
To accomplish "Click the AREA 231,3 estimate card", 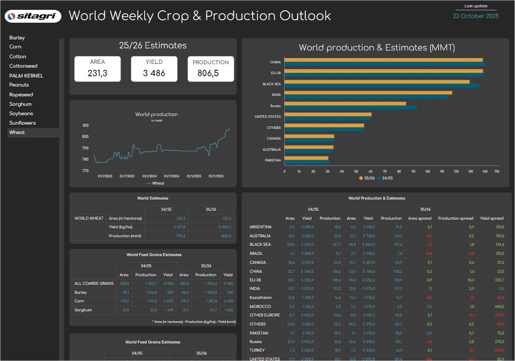I will click(x=97, y=69).
